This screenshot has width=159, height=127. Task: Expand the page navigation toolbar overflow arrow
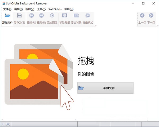[158, 26]
